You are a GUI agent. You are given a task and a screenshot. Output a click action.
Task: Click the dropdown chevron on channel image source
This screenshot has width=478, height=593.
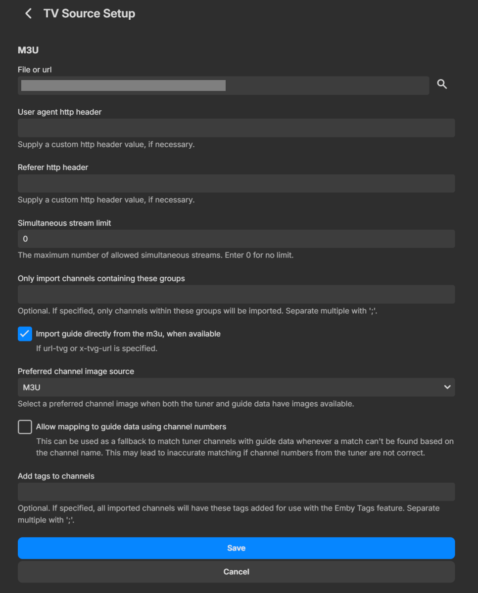point(447,387)
